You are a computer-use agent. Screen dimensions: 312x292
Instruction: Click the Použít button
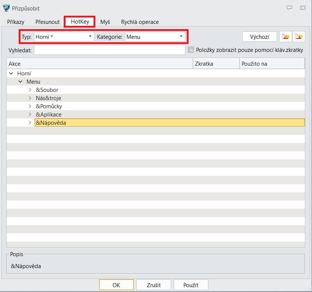(191, 285)
